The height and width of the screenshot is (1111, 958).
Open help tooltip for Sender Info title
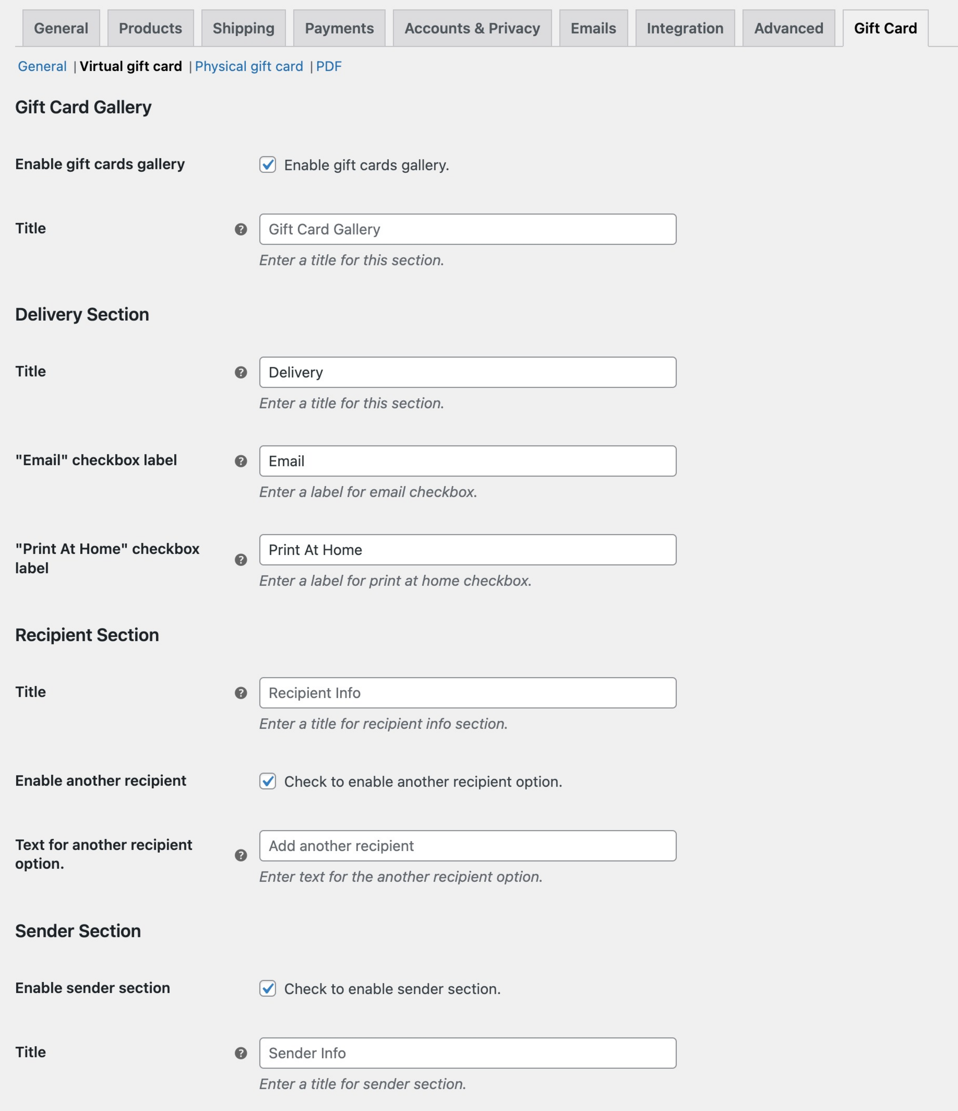pyautogui.click(x=241, y=1053)
